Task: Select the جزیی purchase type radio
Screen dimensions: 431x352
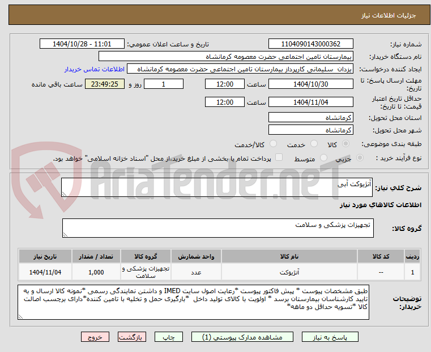Action: pyautogui.click(x=360, y=157)
